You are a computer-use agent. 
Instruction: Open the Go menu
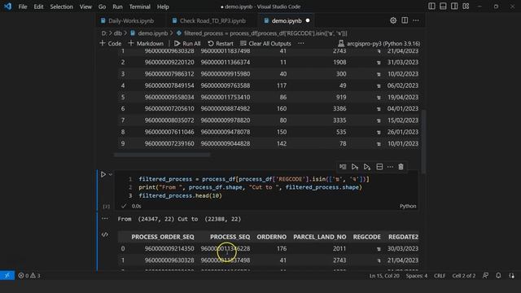(102, 7)
